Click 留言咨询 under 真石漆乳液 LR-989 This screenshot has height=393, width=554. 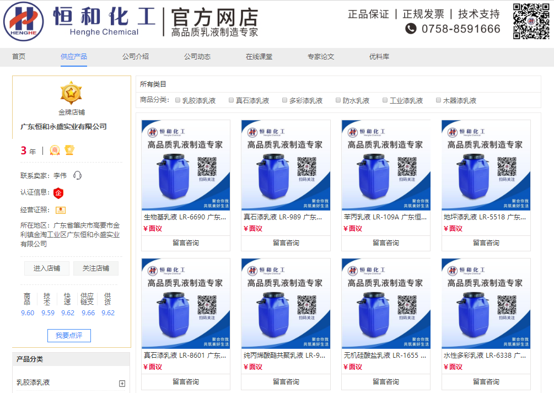point(286,243)
